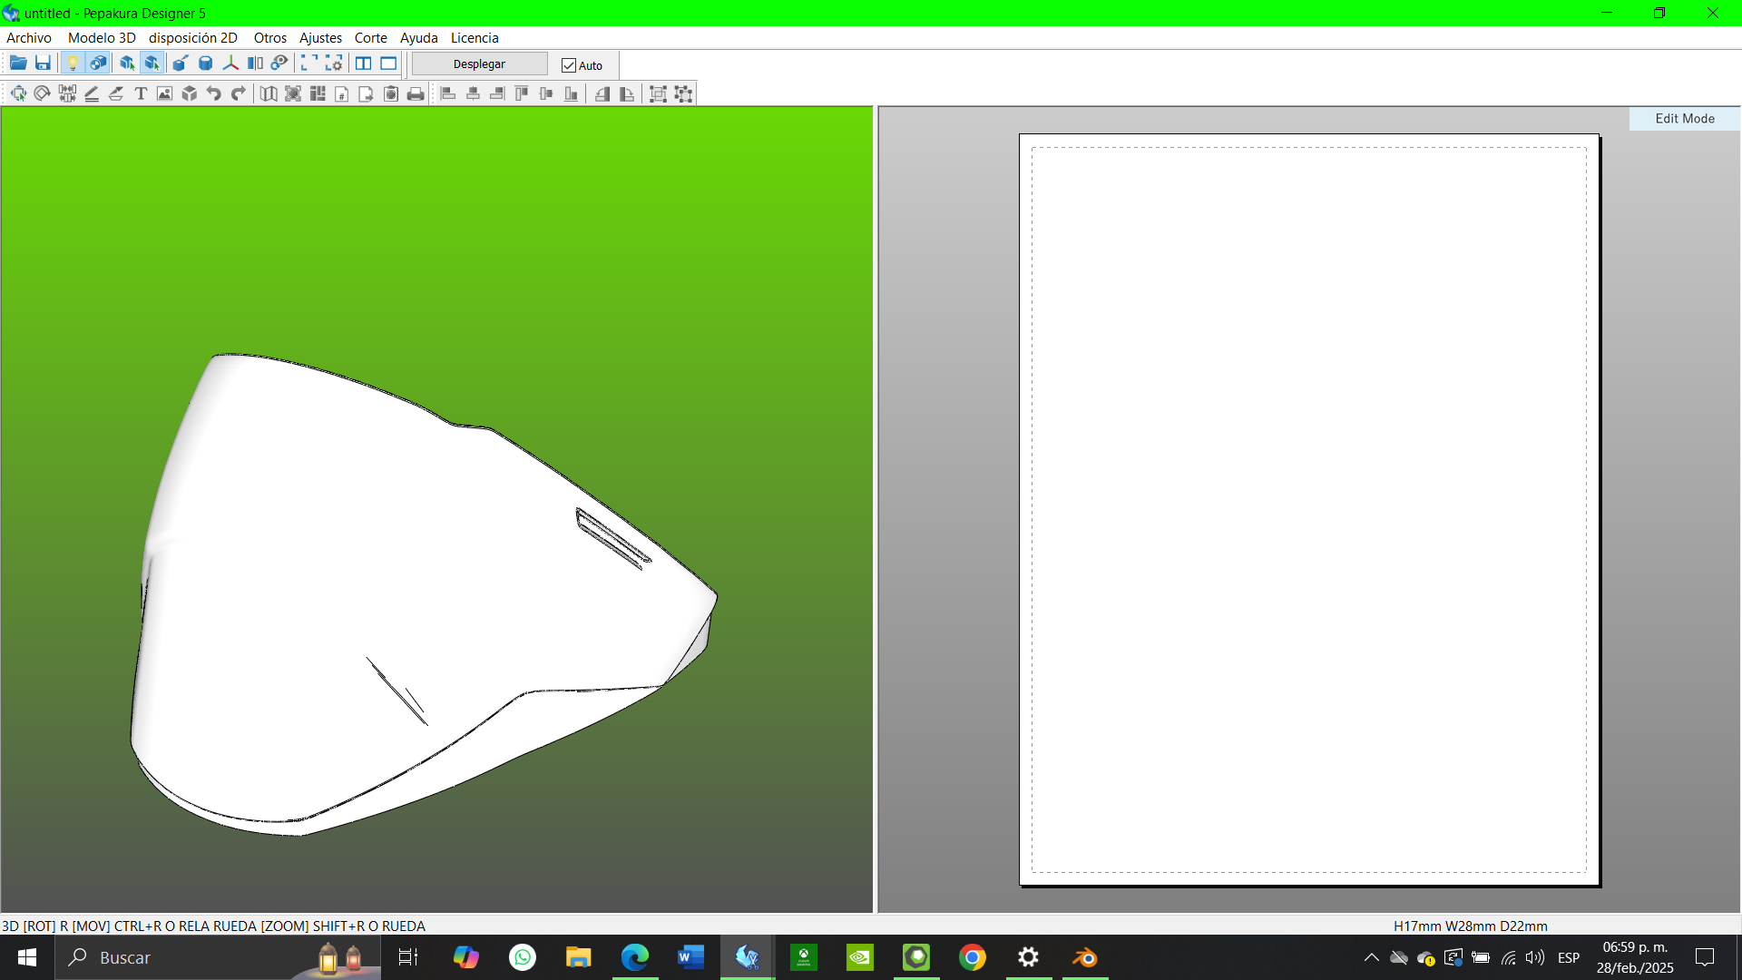
Task: Toggle the Auto checkbox
Action: pyautogui.click(x=569, y=65)
